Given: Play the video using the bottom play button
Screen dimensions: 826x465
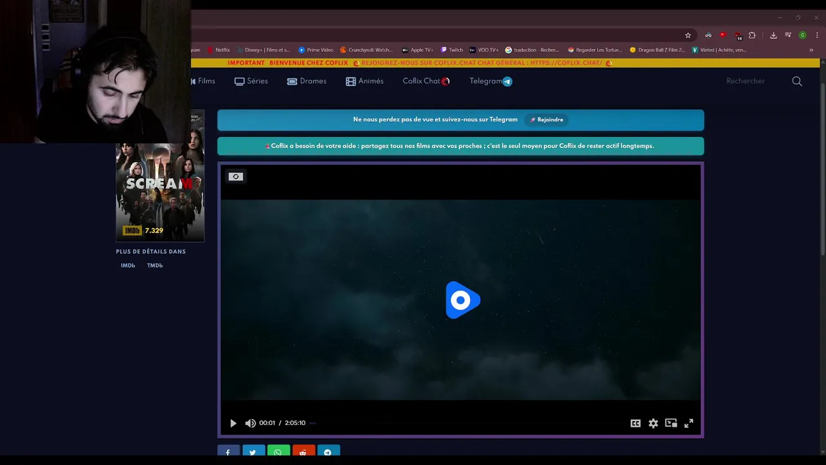Looking at the screenshot, I should pyautogui.click(x=233, y=424).
